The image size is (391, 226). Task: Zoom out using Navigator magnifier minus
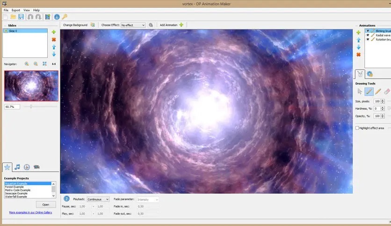click(36, 64)
